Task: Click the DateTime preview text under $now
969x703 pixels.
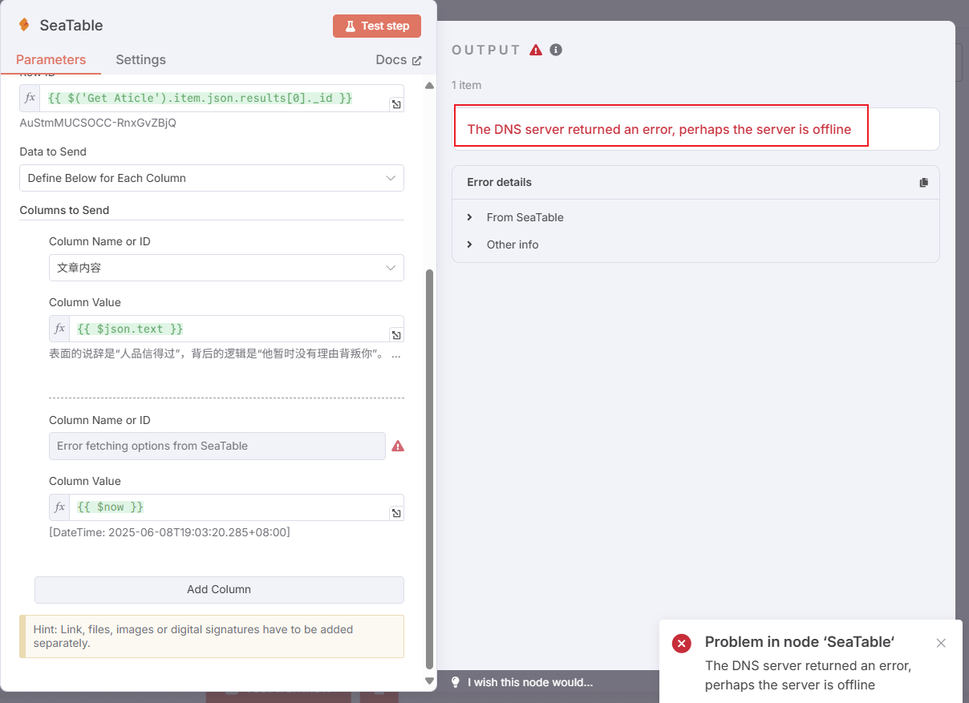Action: tap(169, 532)
